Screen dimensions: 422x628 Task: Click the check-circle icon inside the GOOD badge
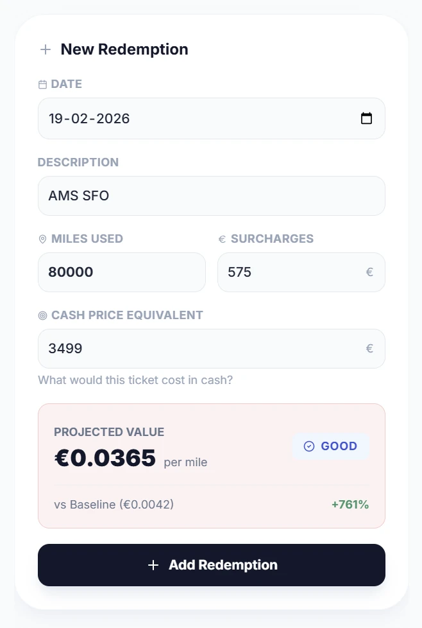tap(309, 446)
